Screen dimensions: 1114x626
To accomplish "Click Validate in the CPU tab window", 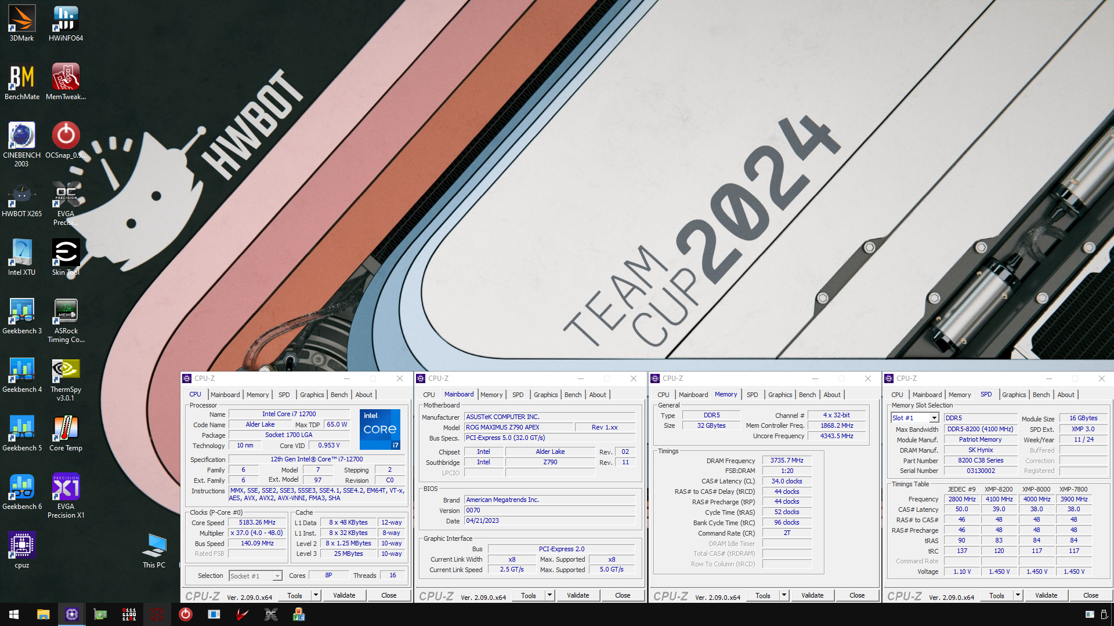I will click(x=344, y=595).
